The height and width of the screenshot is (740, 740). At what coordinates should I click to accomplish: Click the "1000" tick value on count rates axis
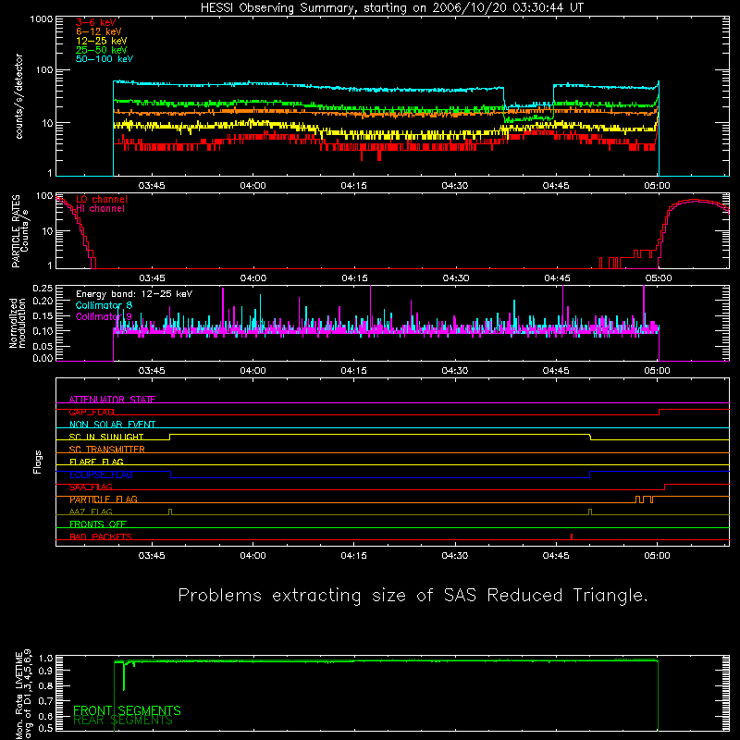[x=42, y=19]
